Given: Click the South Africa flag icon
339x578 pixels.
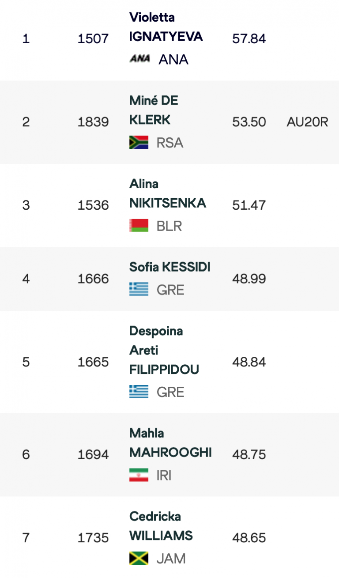Looking at the screenshot, I should click(139, 143).
